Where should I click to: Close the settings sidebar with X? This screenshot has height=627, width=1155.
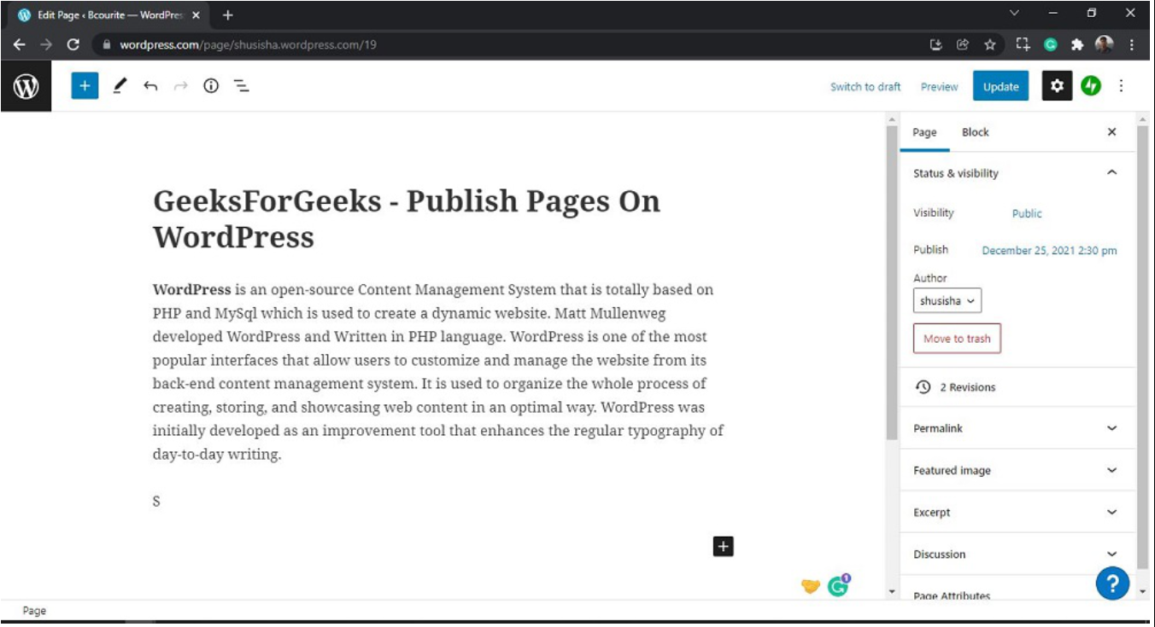click(x=1111, y=132)
